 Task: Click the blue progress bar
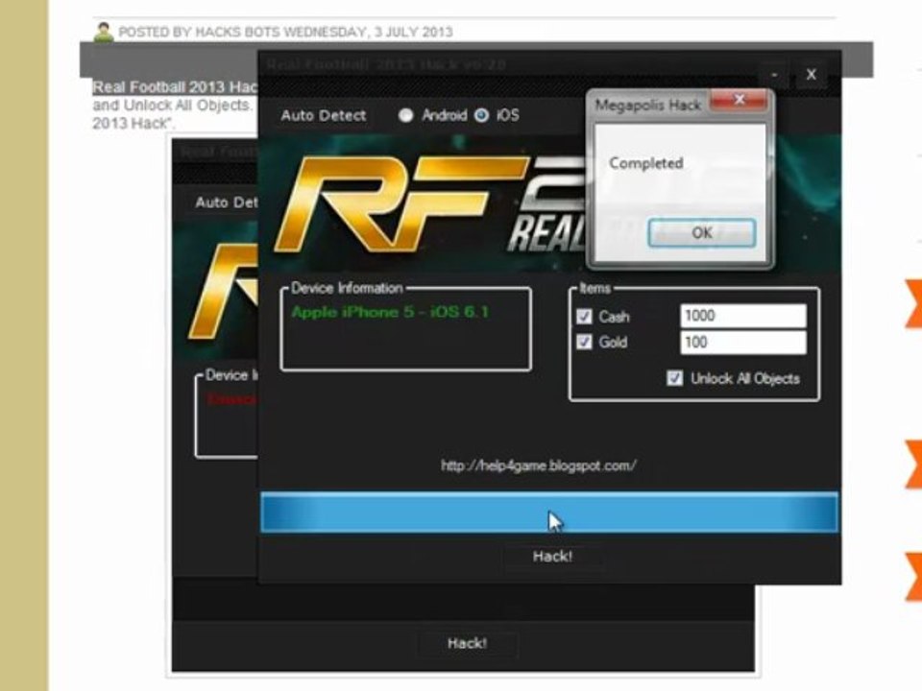(x=549, y=512)
